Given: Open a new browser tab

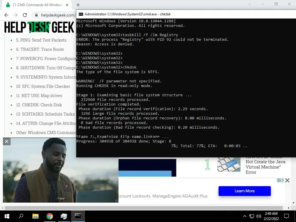Looking at the screenshot, I should point(78,5).
